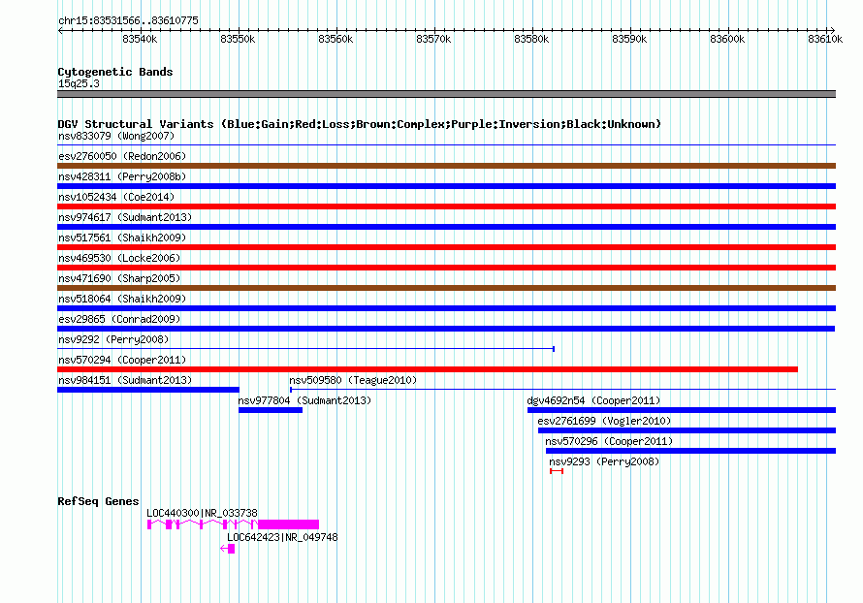Click the nsv518064 (Shaikh2009) label
863x603 pixels.
(x=122, y=299)
